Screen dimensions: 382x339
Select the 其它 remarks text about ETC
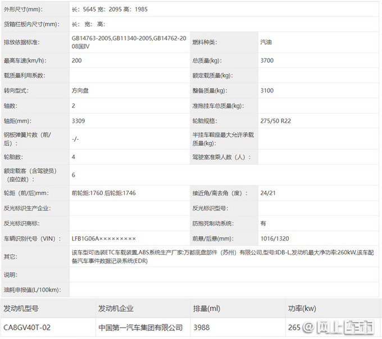coord(222,256)
